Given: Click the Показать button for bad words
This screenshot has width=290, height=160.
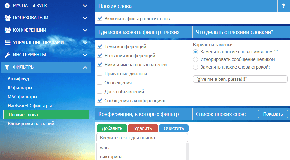Looking at the screenshot, I should coord(273,114).
